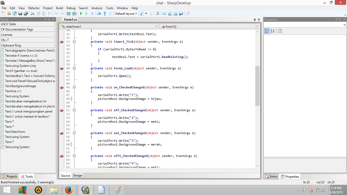
Task: Open the Analysis menu
Action: [x=97, y=8]
